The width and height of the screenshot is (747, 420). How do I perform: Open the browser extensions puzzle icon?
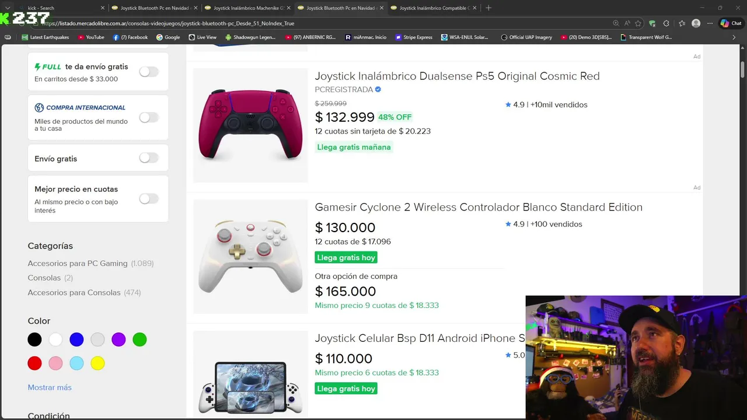point(666,23)
